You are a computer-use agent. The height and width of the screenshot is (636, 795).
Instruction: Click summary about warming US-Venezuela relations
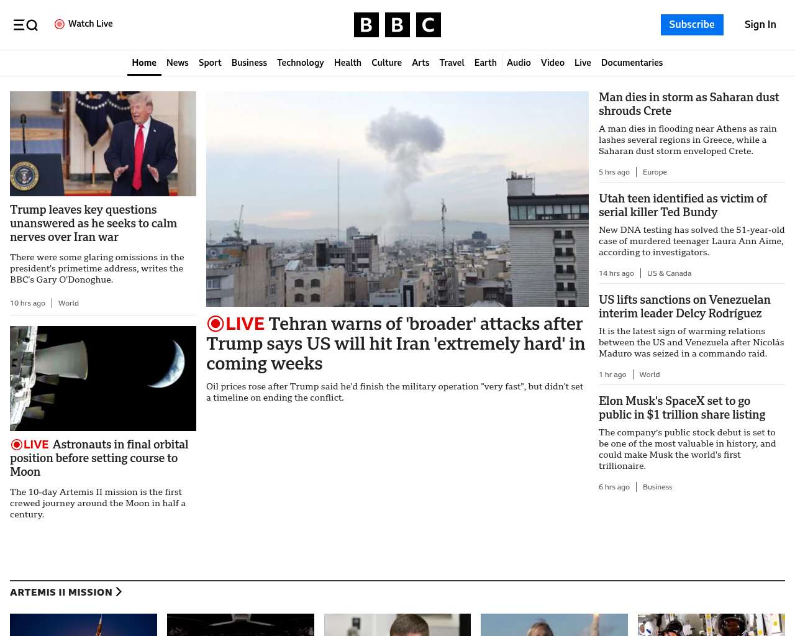click(x=691, y=342)
